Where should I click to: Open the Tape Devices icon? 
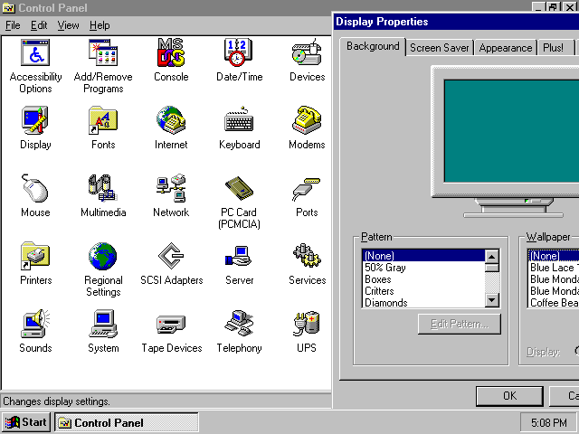(x=171, y=325)
